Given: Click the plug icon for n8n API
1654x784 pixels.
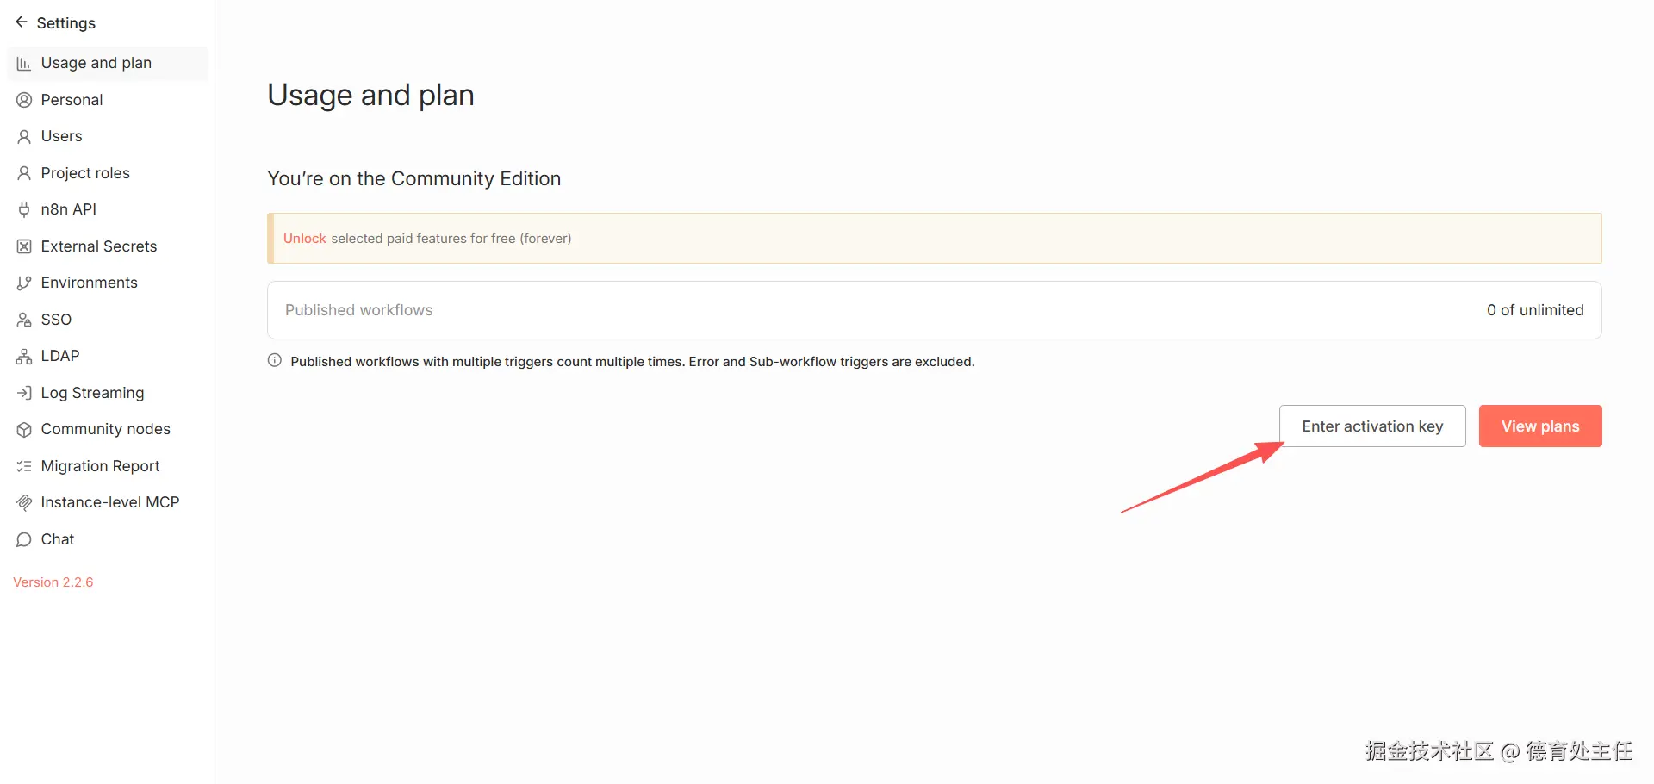Looking at the screenshot, I should (24, 209).
